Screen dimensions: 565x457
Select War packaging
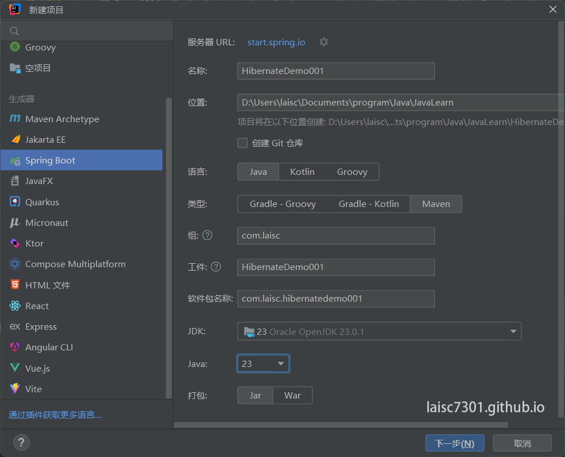(x=292, y=395)
